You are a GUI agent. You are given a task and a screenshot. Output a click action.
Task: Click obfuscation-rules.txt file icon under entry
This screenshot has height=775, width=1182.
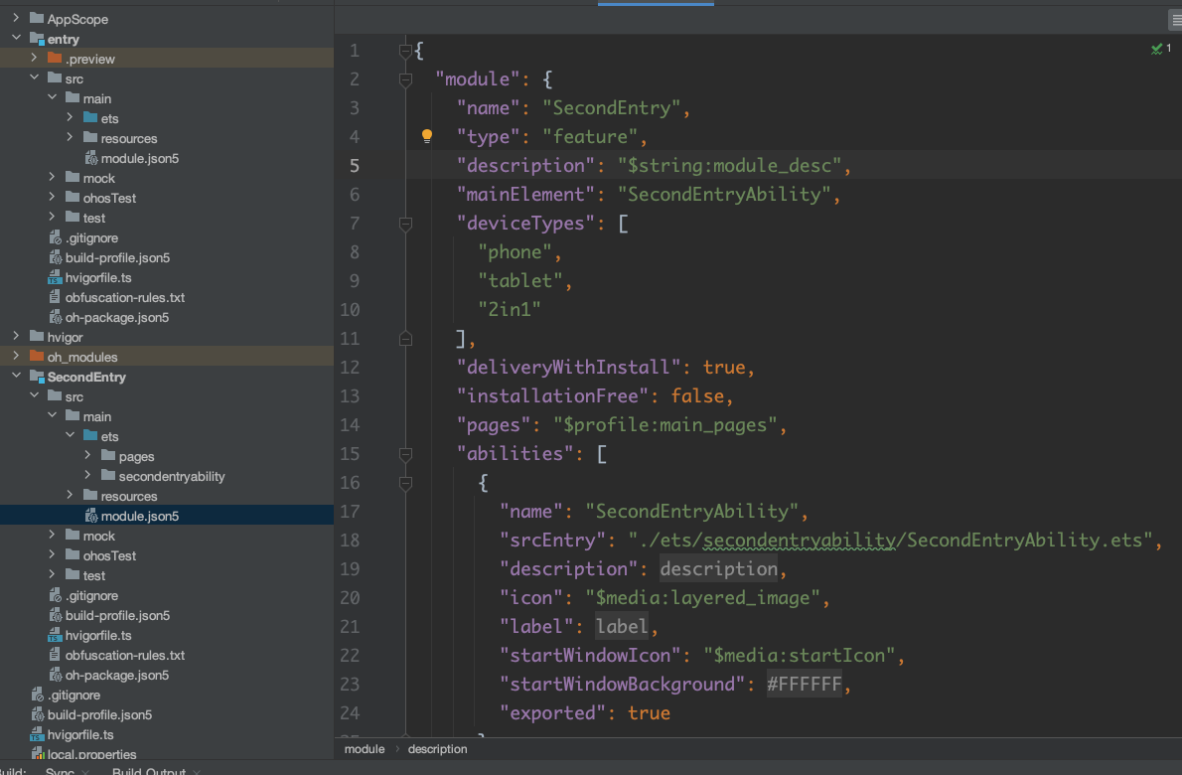click(x=55, y=297)
